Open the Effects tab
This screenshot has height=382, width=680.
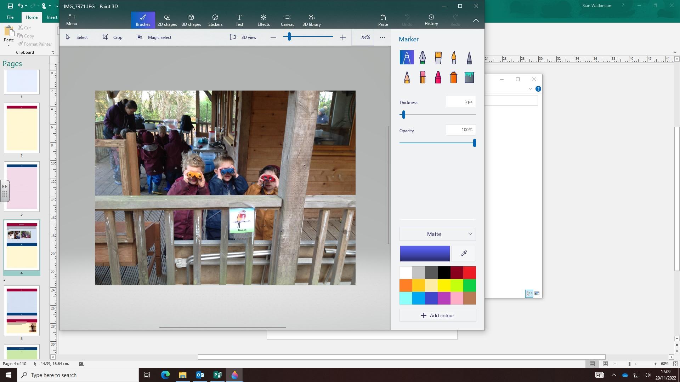point(263,20)
